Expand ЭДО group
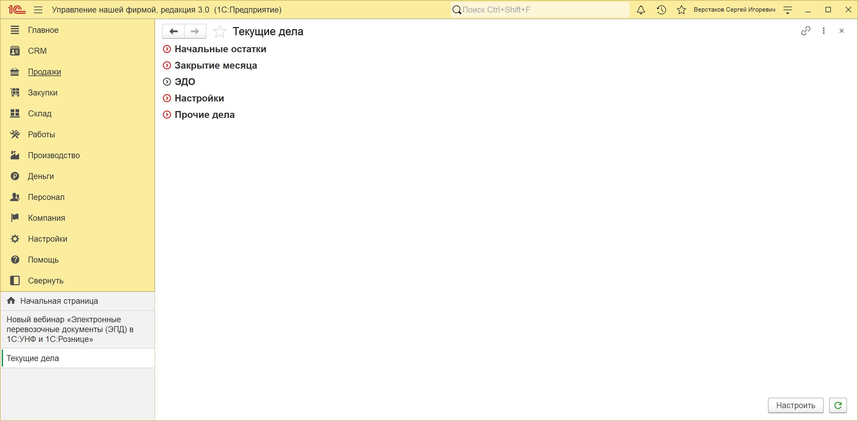Screen dimensions: 858x421 click(167, 82)
